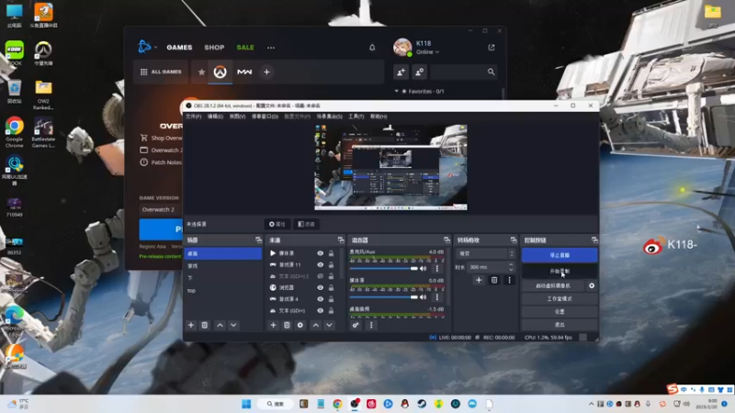This screenshot has height=413, width=735.
Task: Pop out the controls dock panel
Action: pyautogui.click(x=594, y=240)
